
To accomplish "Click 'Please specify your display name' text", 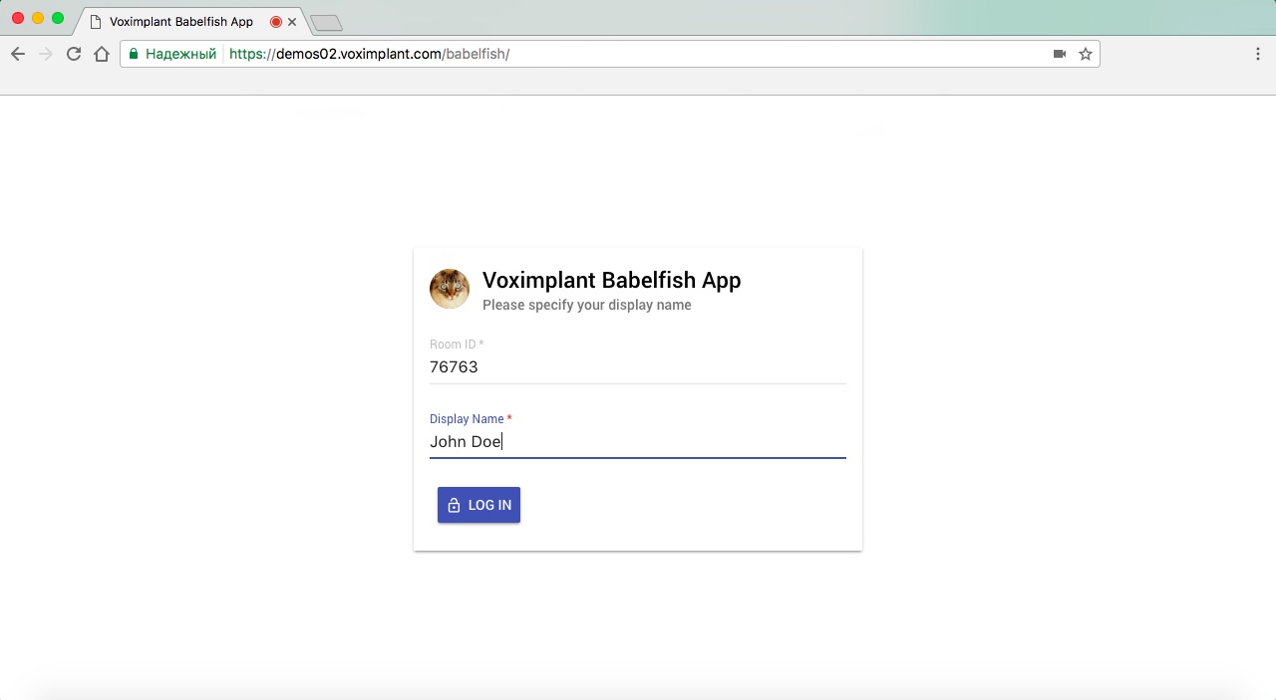I will tap(586, 305).
